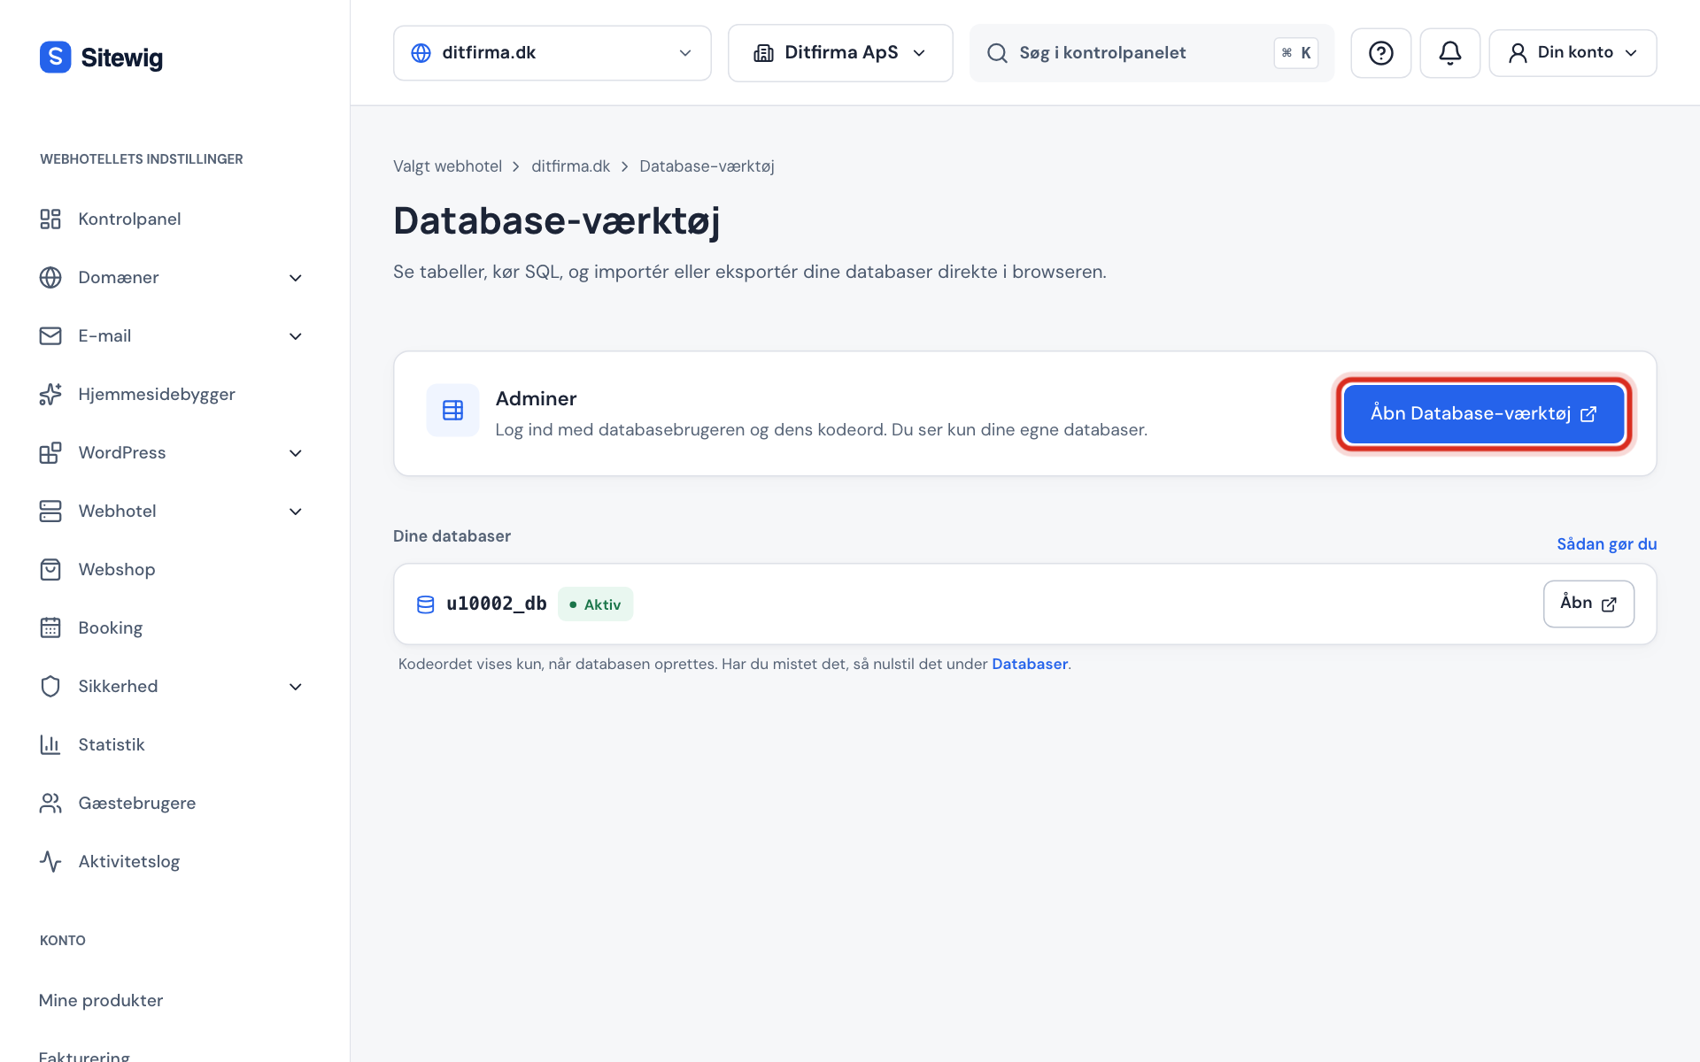Follow the Databaser link
The height and width of the screenshot is (1062, 1700).
point(1030,664)
